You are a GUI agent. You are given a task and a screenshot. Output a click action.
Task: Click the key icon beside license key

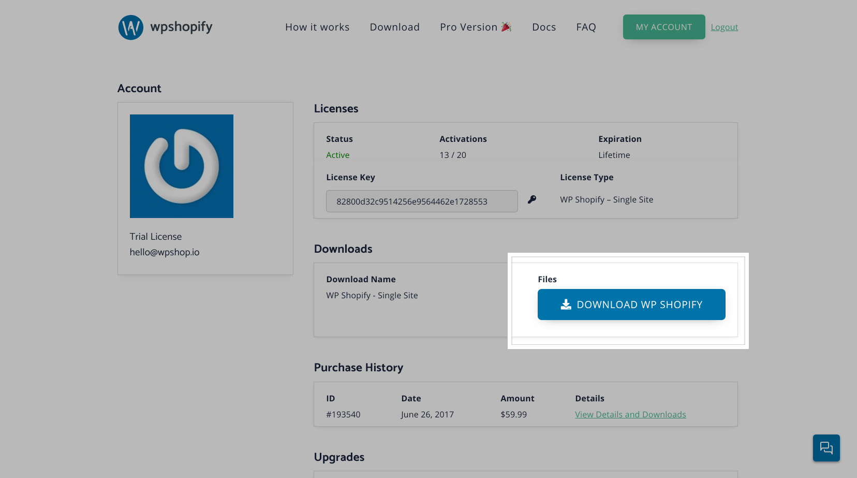[532, 199]
